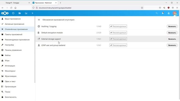Image resolution: width=180 pixels, height=101 pixels.
Task: Toggle the app navigation hamburger icon
Action: pyautogui.click(x=39, y=20)
